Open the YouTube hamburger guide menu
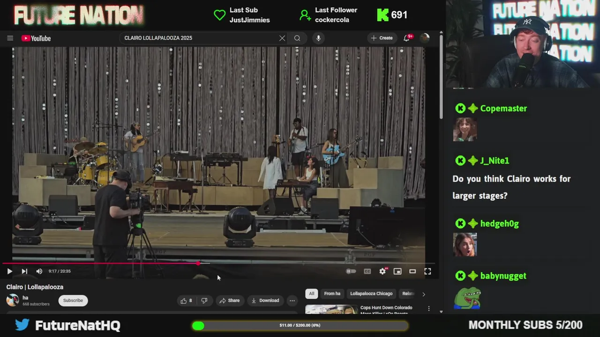Screen dimensions: 600x337 click(x=10, y=38)
